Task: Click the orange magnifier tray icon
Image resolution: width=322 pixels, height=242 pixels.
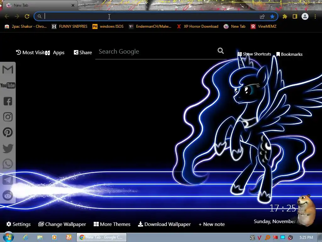Action: (267, 238)
